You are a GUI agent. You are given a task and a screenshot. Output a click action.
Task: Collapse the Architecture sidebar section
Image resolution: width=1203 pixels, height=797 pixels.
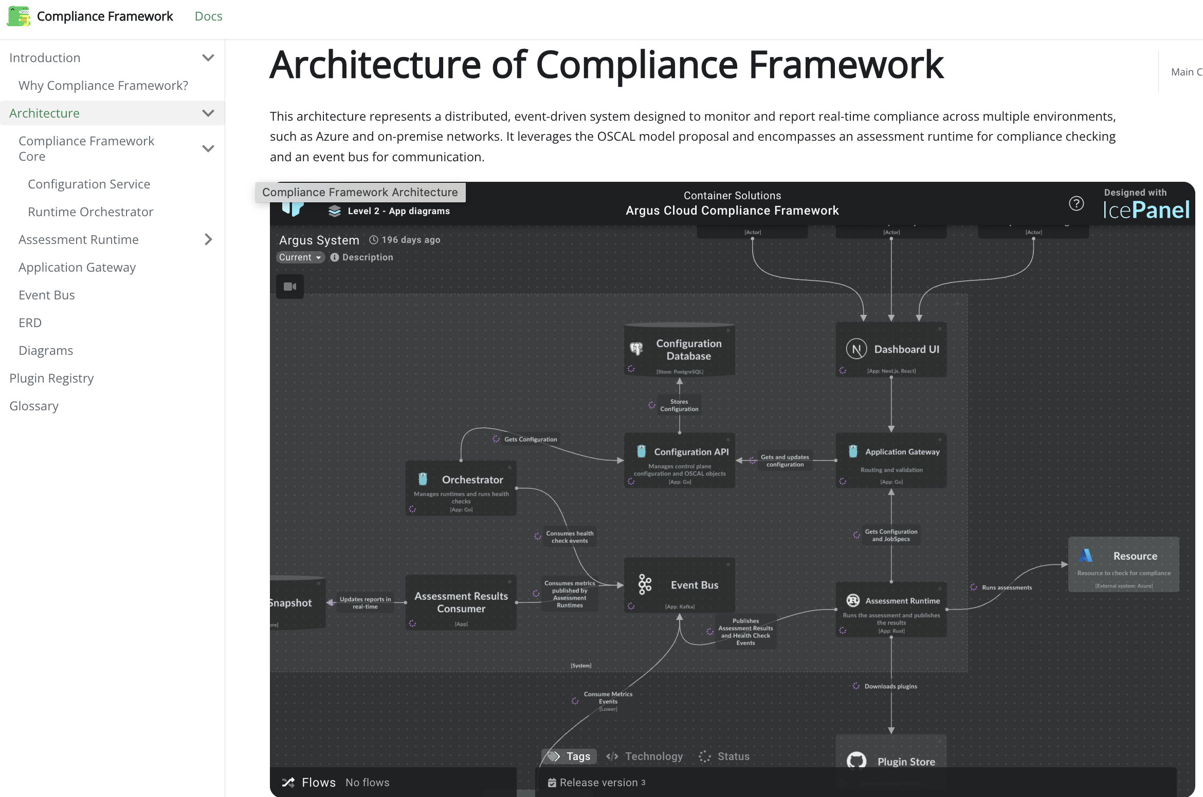coord(208,113)
